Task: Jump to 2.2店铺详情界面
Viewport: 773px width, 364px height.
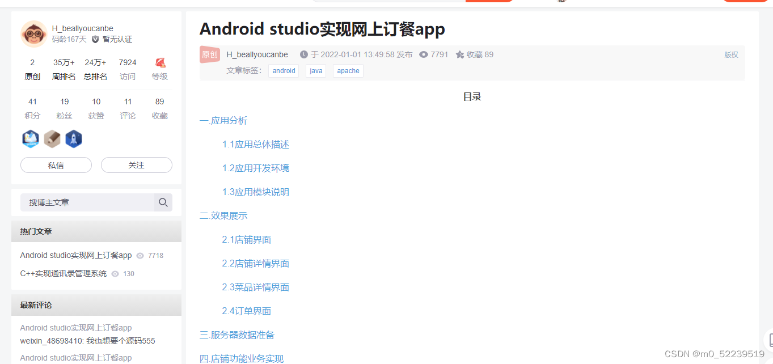Action: (256, 264)
